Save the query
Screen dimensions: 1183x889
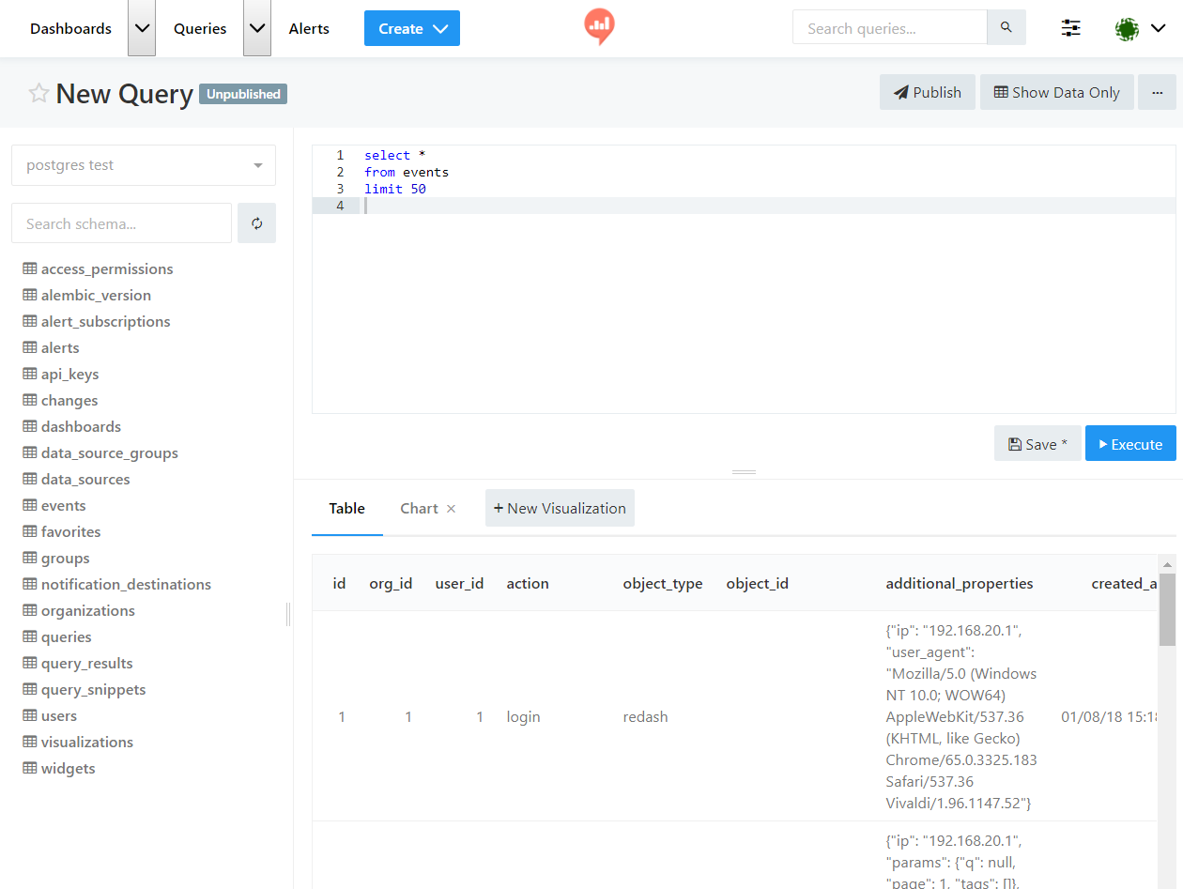pyautogui.click(x=1037, y=444)
